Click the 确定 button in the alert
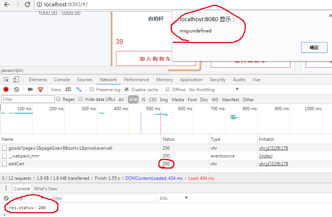 pyautogui.click(x=314, y=48)
